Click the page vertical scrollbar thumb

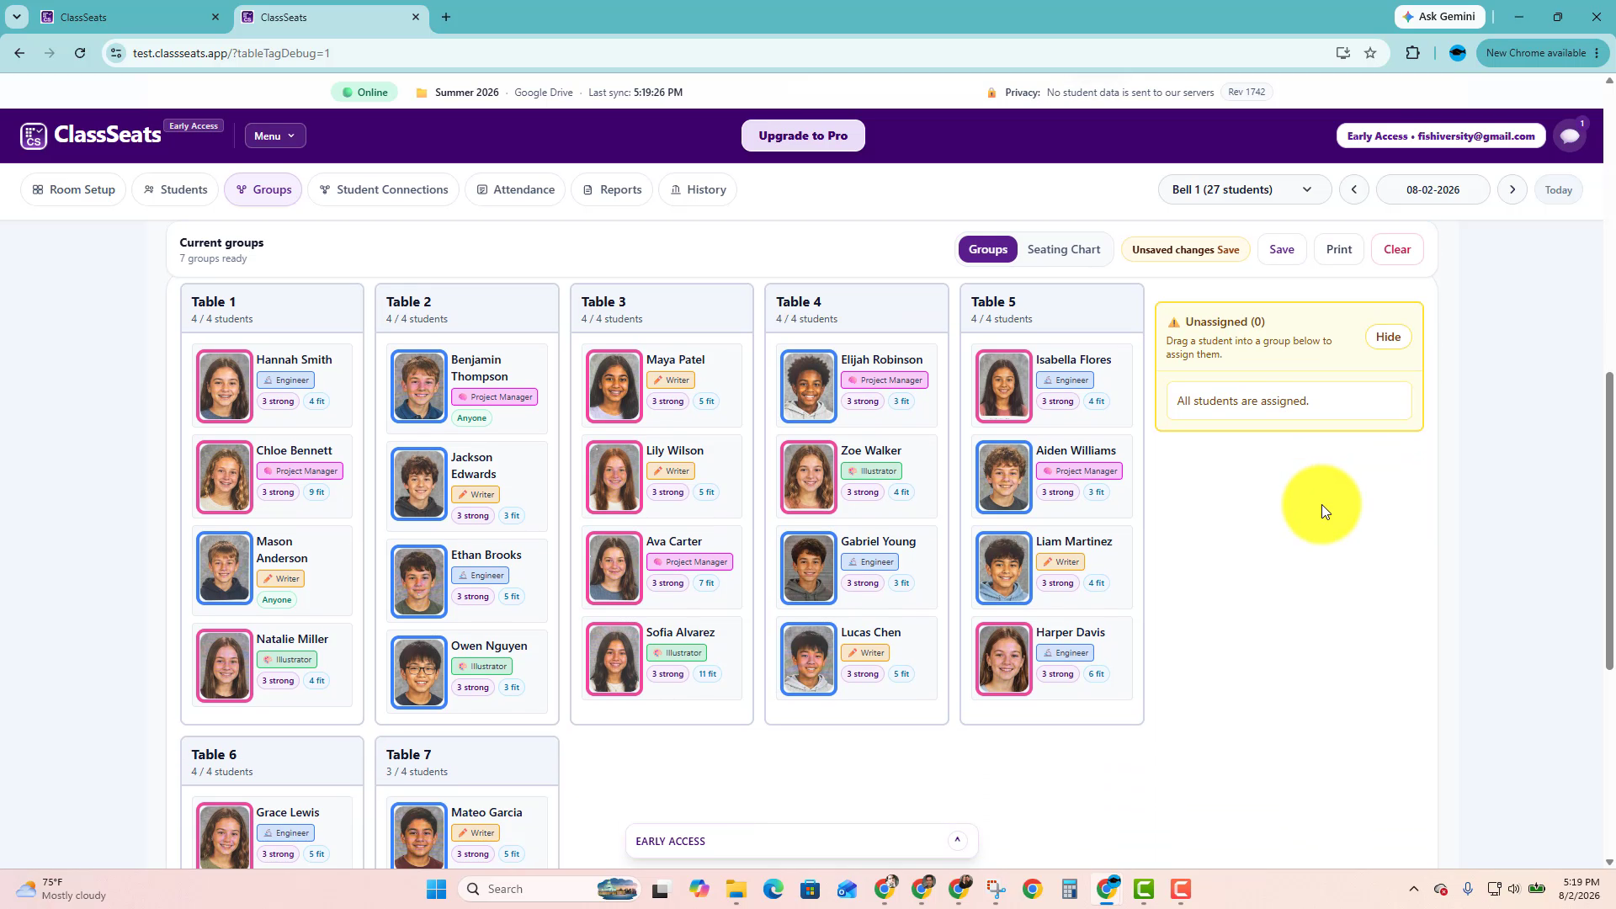click(x=1609, y=520)
